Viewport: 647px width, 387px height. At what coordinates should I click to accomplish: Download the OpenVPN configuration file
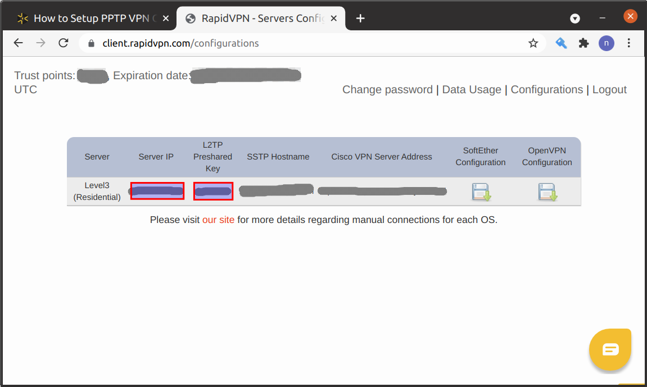pyautogui.click(x=548, y=192)
